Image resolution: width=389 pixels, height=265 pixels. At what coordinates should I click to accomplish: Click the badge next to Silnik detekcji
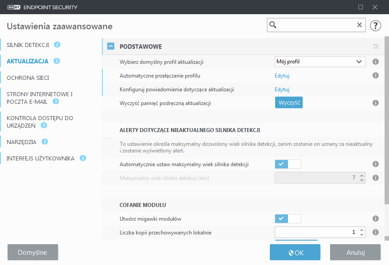[57, 45]
